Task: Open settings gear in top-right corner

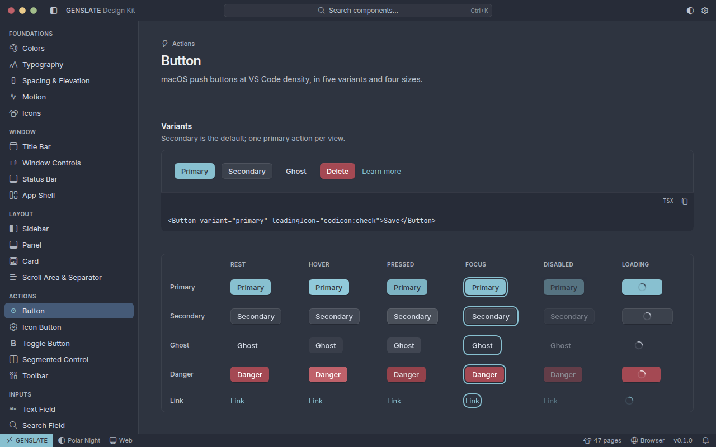Action: click(x=705, y=11)
